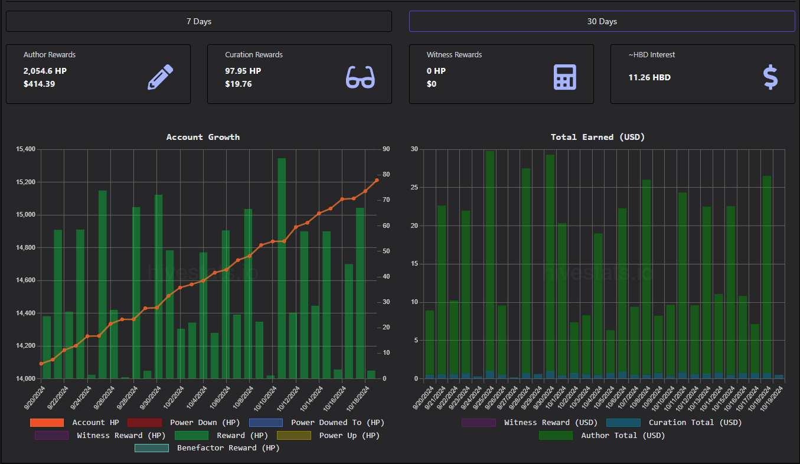800x464 pixels.
Task: Click the 30 axis label on Total Earned
Action: pyautogui.click(x=414, y=149)
